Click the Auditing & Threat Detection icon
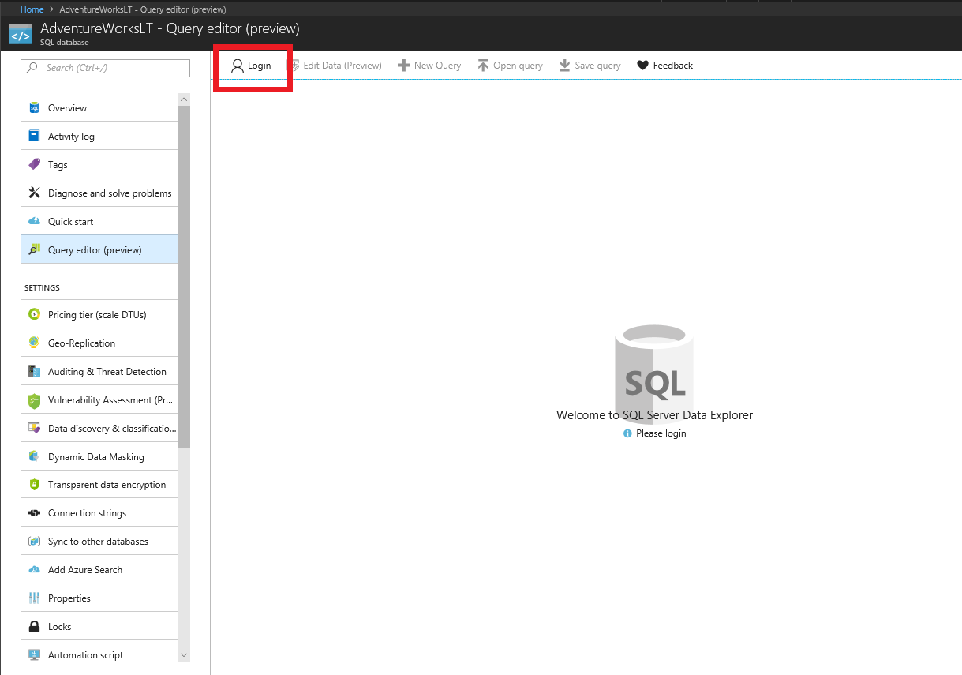Image resolution: width=962 pixels, height=675 pixels. pyautogui.click(x=34, y=371)
